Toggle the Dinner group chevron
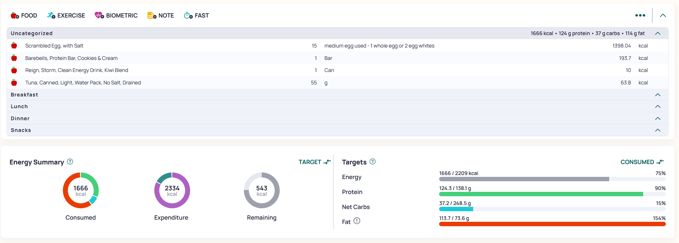Image resolution: width=679 pixels, height=243 pixels. [x=658, y=118]
